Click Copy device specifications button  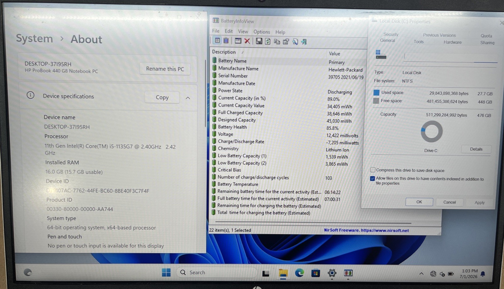(x=162, y=97)
